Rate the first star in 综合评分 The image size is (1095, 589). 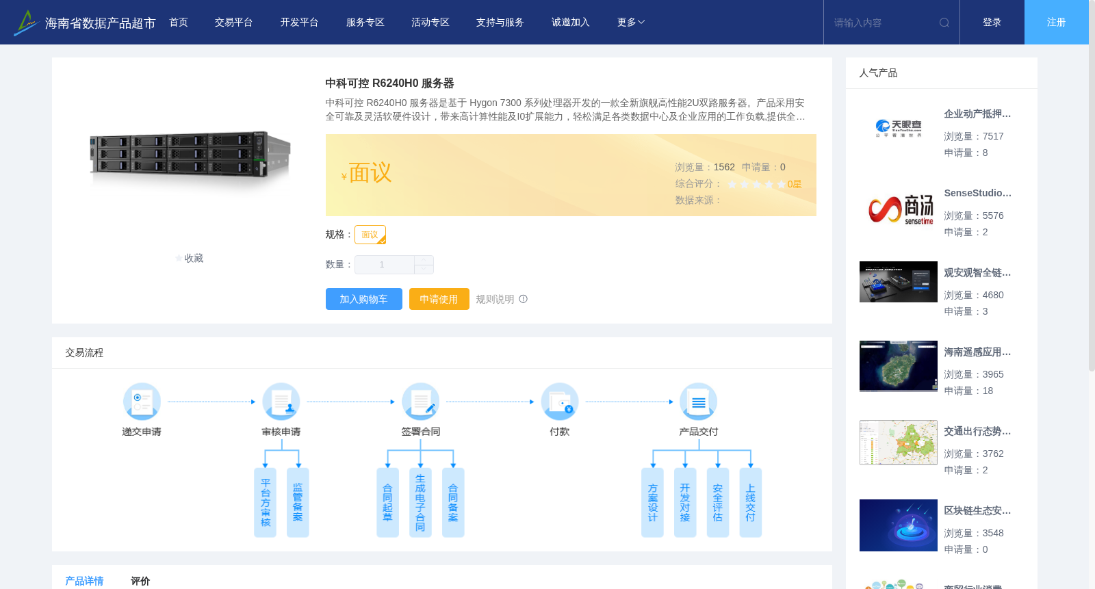pos(732,184)
